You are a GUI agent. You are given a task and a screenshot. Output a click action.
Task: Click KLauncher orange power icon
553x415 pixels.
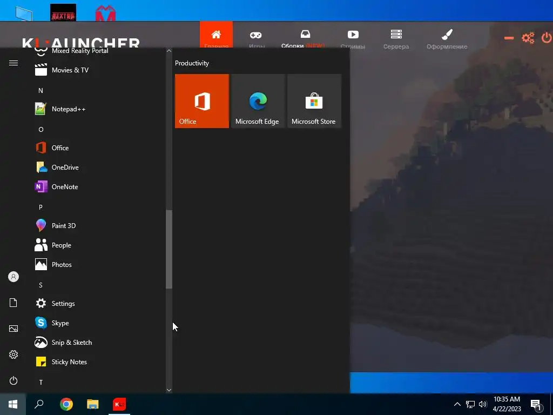(x=547, y=37)
